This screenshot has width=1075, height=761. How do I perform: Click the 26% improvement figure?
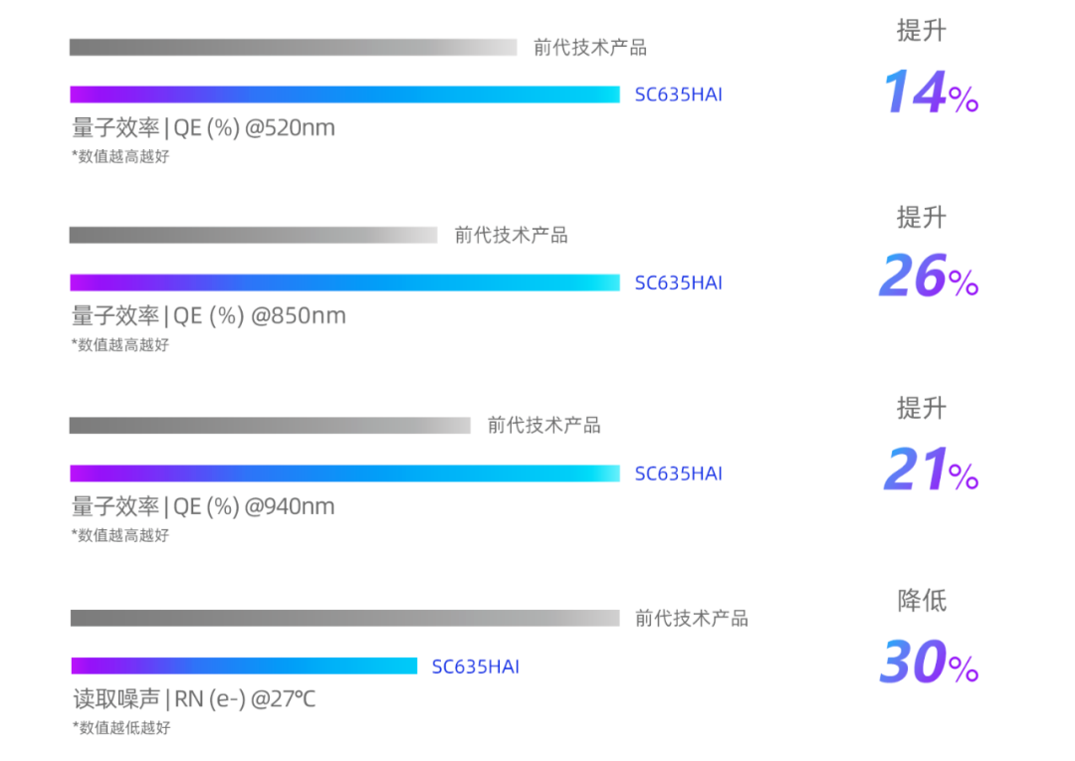tap(928, 278)
